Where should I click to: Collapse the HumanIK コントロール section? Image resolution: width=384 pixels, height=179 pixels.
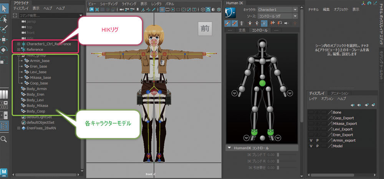pos(230,148)
